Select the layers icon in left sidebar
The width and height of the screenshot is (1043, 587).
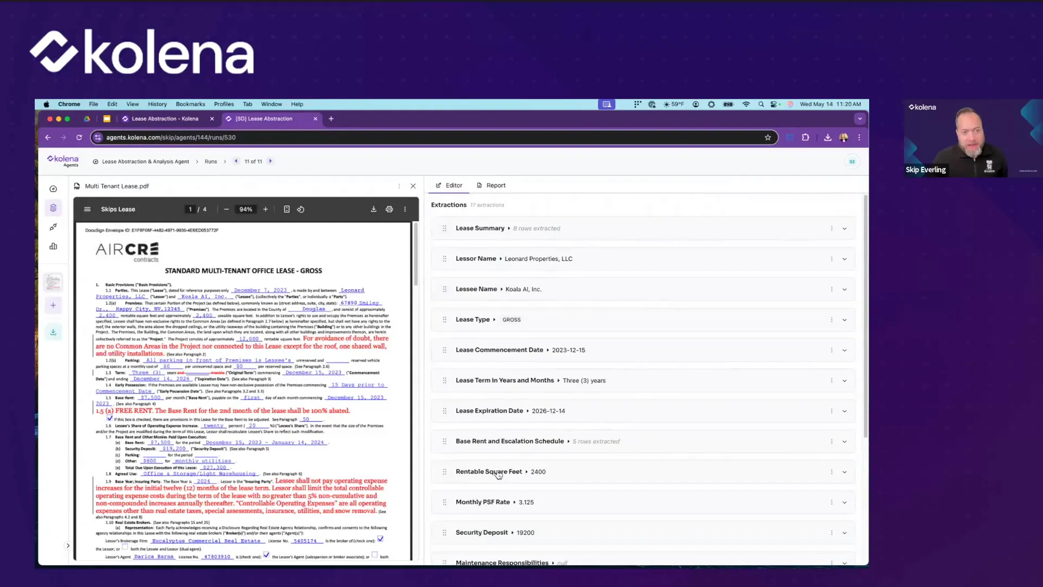(53, 208)
